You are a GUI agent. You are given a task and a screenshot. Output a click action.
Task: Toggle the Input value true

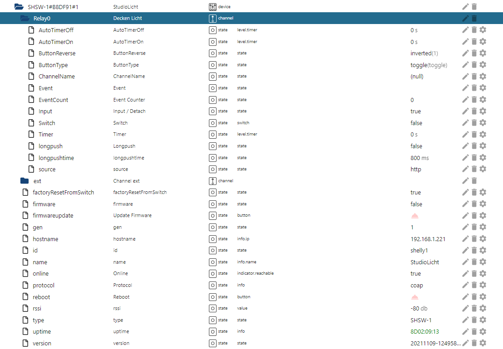[416, 111]
